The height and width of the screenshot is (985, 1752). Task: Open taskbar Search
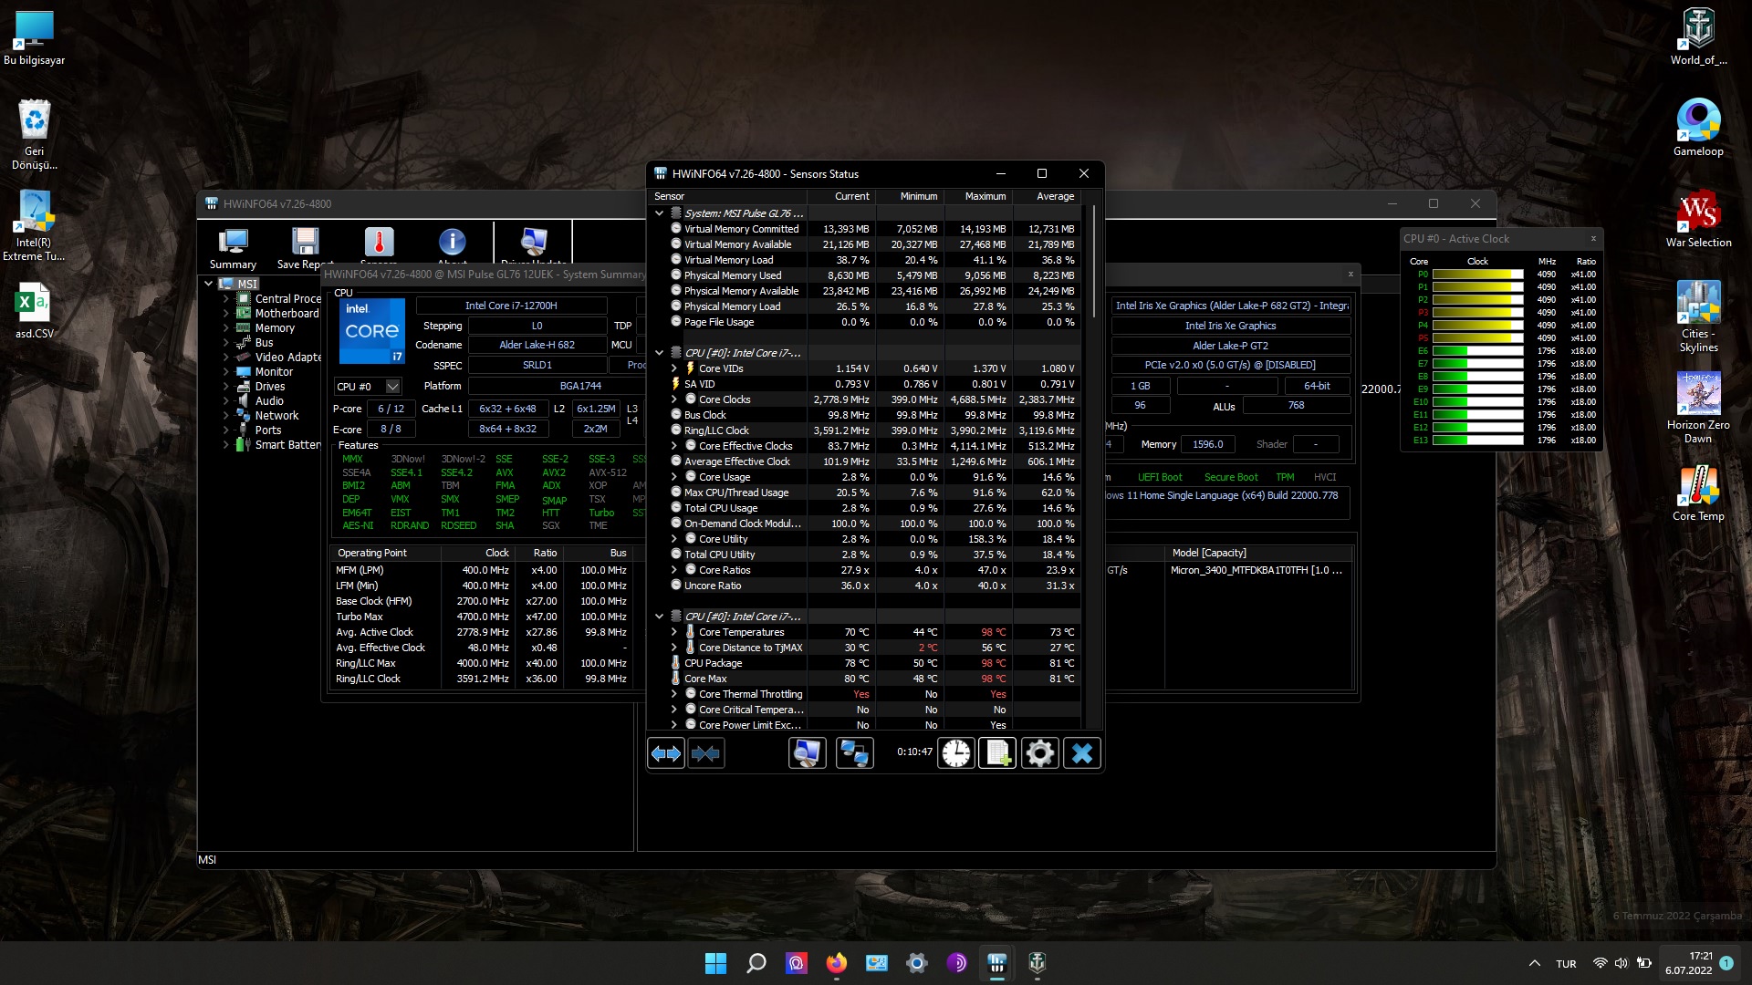[756, 963]
